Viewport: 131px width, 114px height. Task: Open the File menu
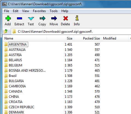coord(7,11)
